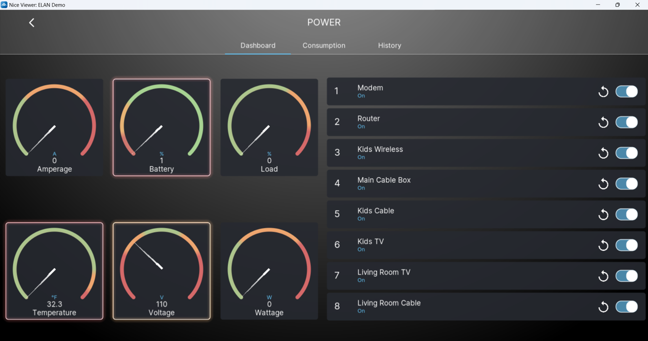This screenshot has width=648, height=341.
Task: Select the Dashboard tab
Action: click(258, 46)
